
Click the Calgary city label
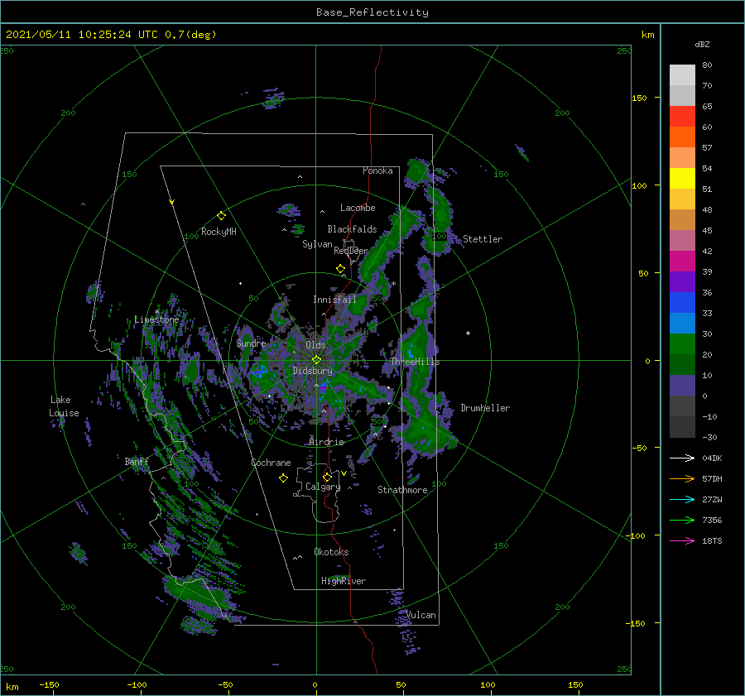[323, 487]
